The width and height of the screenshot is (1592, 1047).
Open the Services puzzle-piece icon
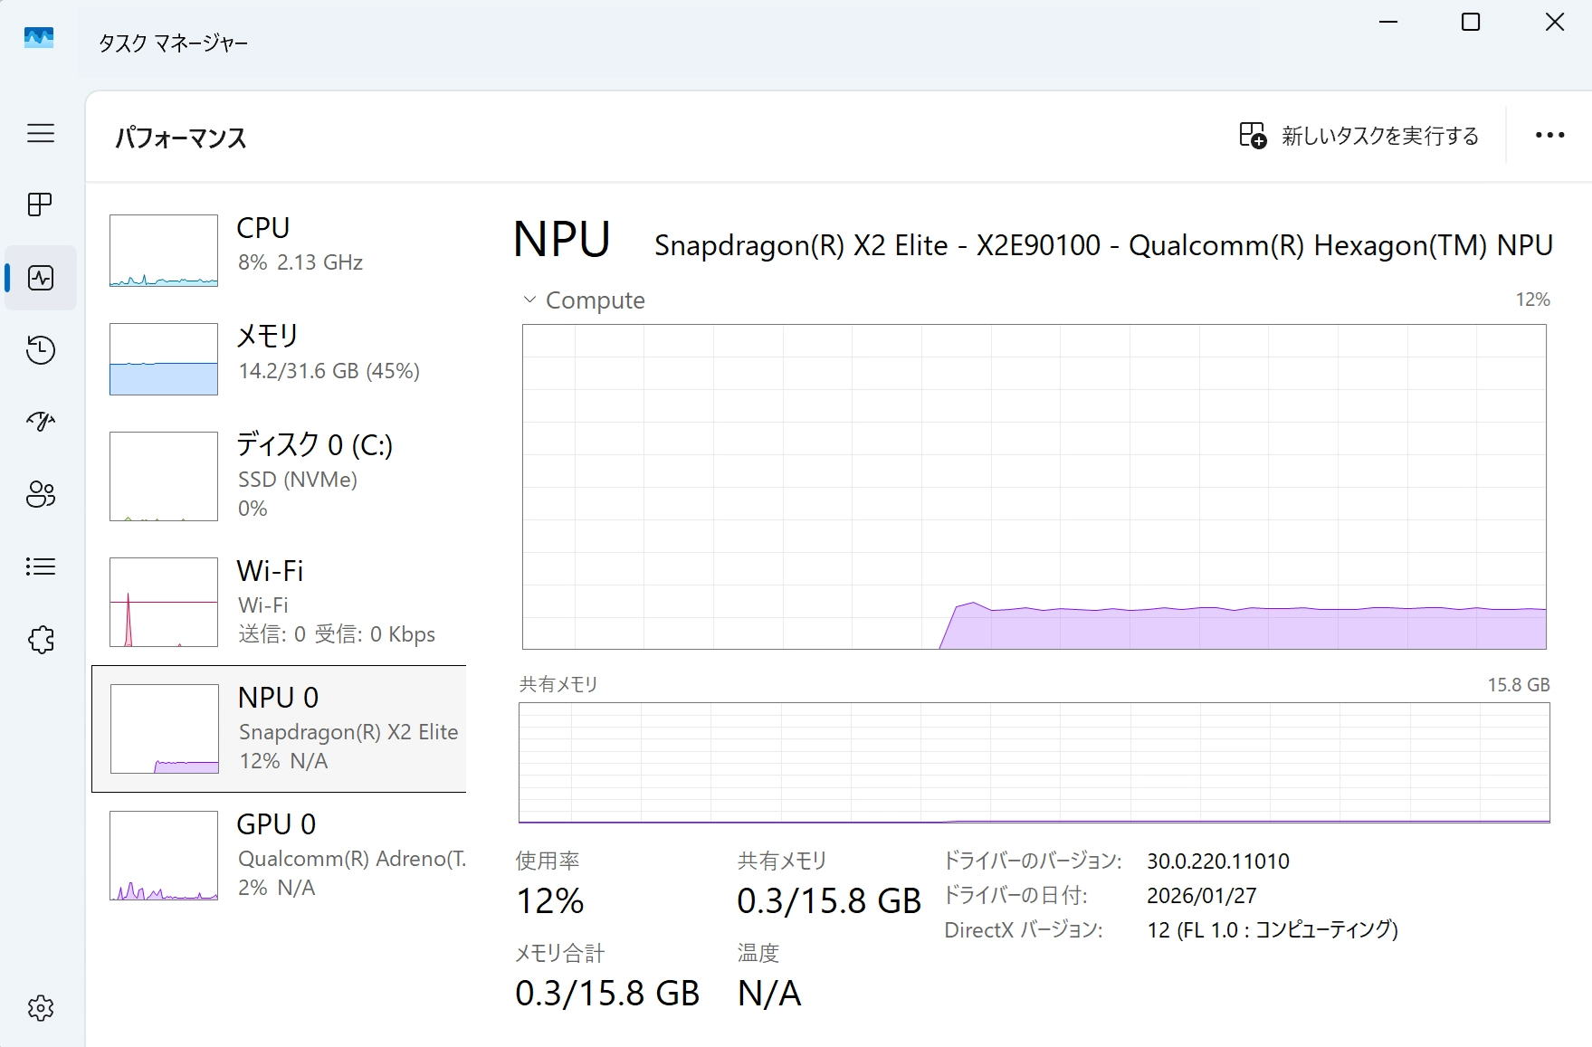[41, 640]
